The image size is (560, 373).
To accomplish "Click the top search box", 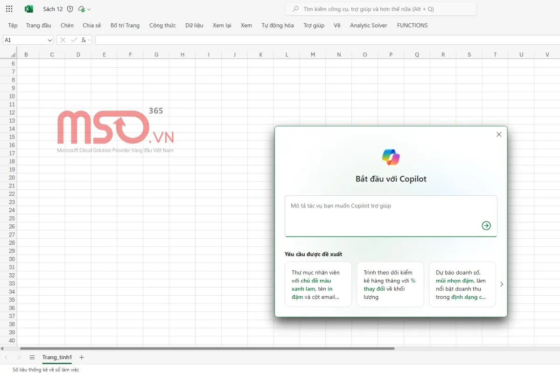I will click(x=380, y=9).
